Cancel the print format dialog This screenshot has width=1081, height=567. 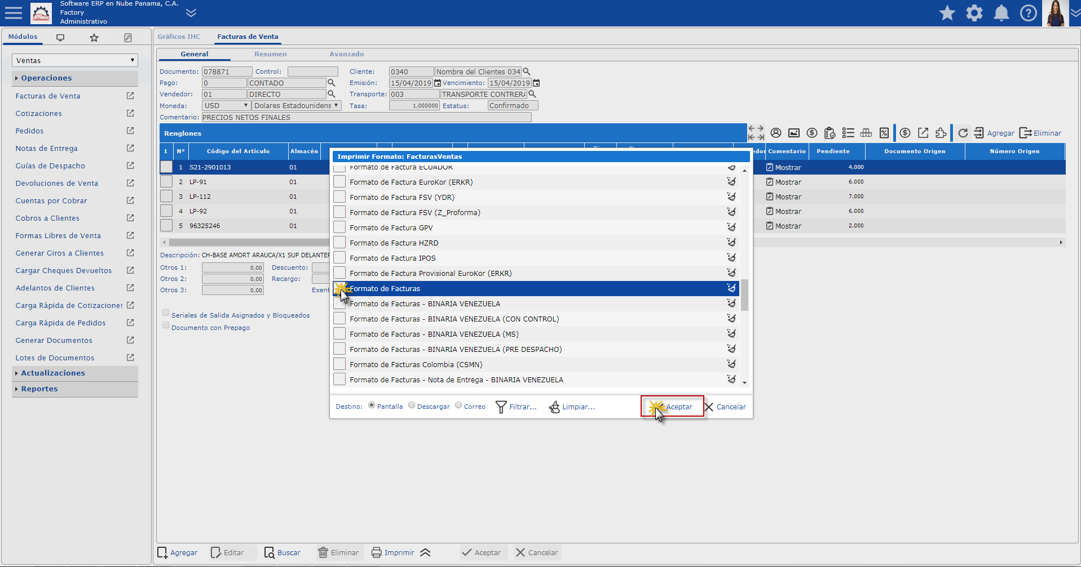[725, 407]
